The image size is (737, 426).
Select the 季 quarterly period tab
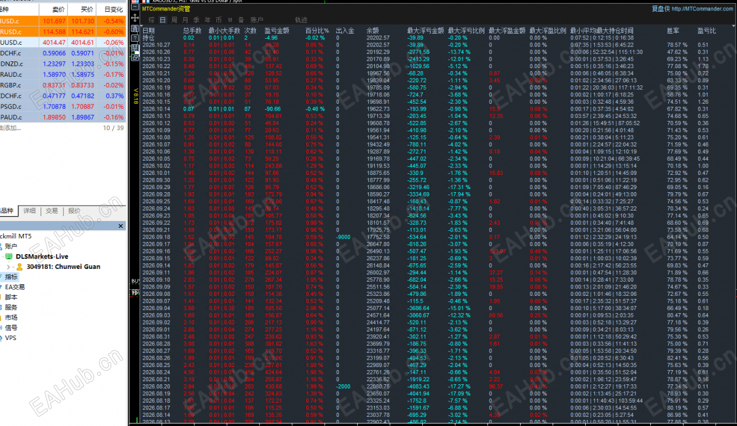click(197, 20)
